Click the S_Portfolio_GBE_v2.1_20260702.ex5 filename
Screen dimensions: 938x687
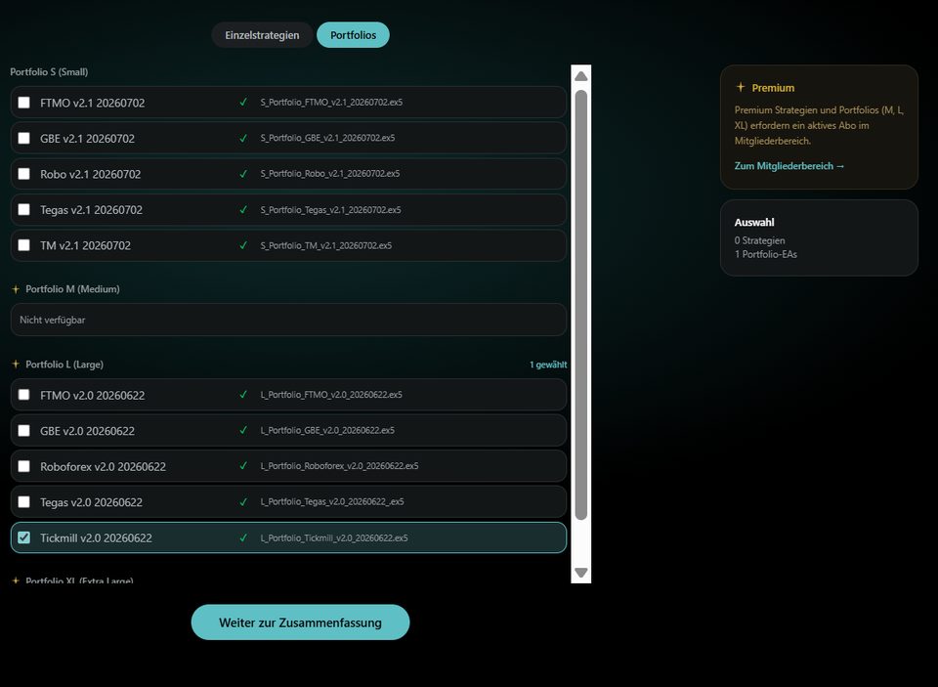coord(327,138)
